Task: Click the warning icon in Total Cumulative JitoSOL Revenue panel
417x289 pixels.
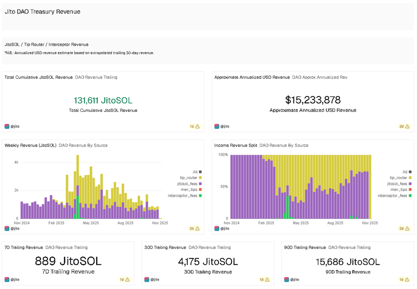Action: 198,126
